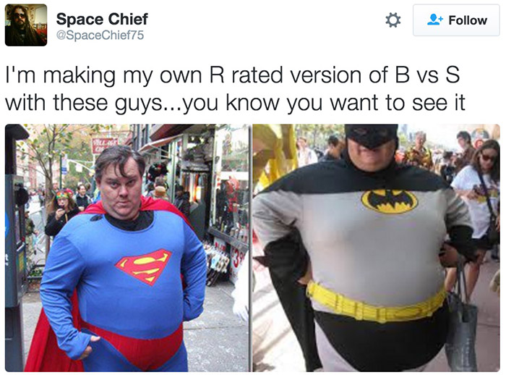Screen dimensions: 506x375
Task: Click the Space Chief display name
Action: [102, 19]
